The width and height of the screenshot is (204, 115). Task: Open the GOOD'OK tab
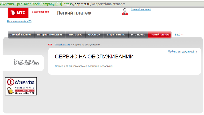[x=94, y=35]
